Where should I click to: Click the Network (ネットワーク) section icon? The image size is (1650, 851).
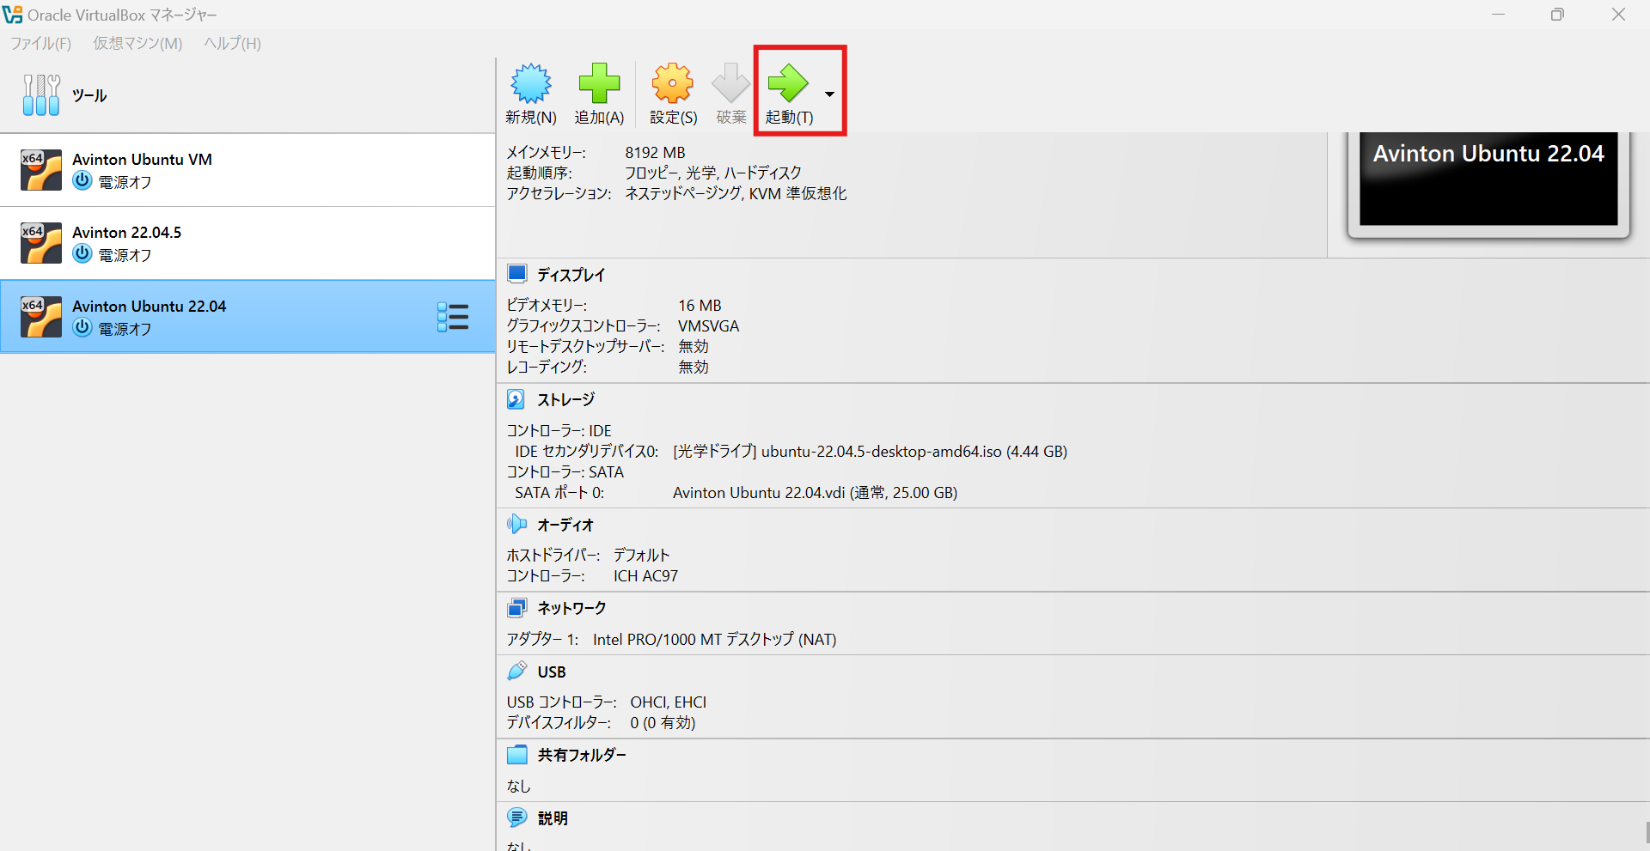516,608
